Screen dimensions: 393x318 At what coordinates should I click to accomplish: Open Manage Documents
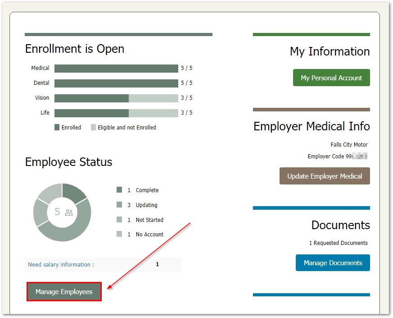tap(333, 263)
